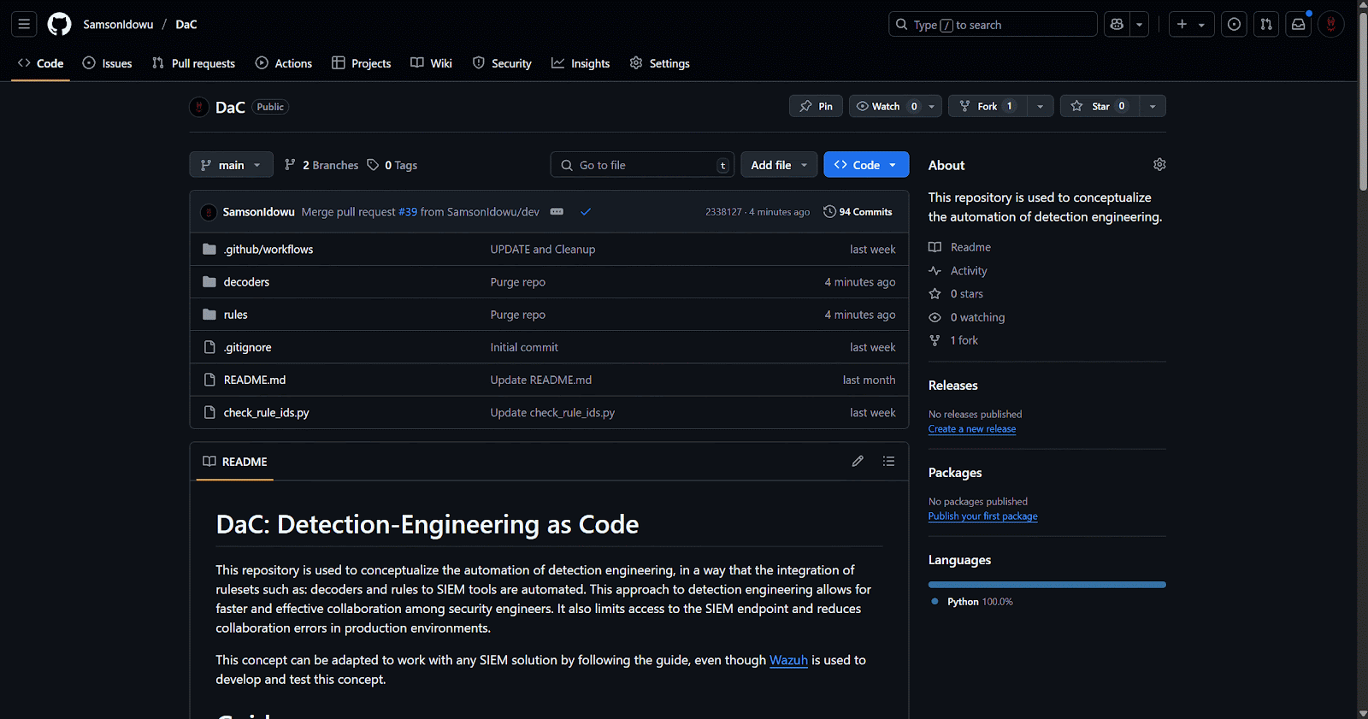Switch to the Insights tab

click(x=581, y=63)
